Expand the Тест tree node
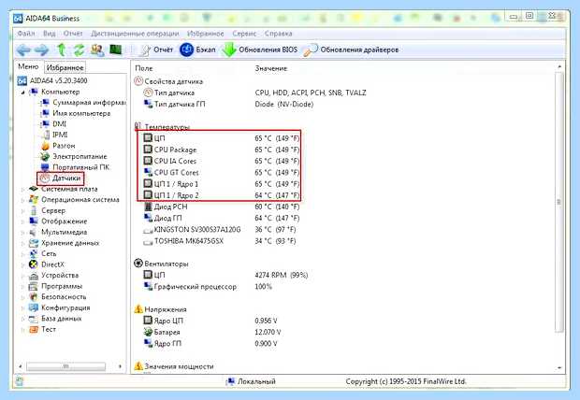The height and width of the screenshot is (400, 580). point(23,329)
